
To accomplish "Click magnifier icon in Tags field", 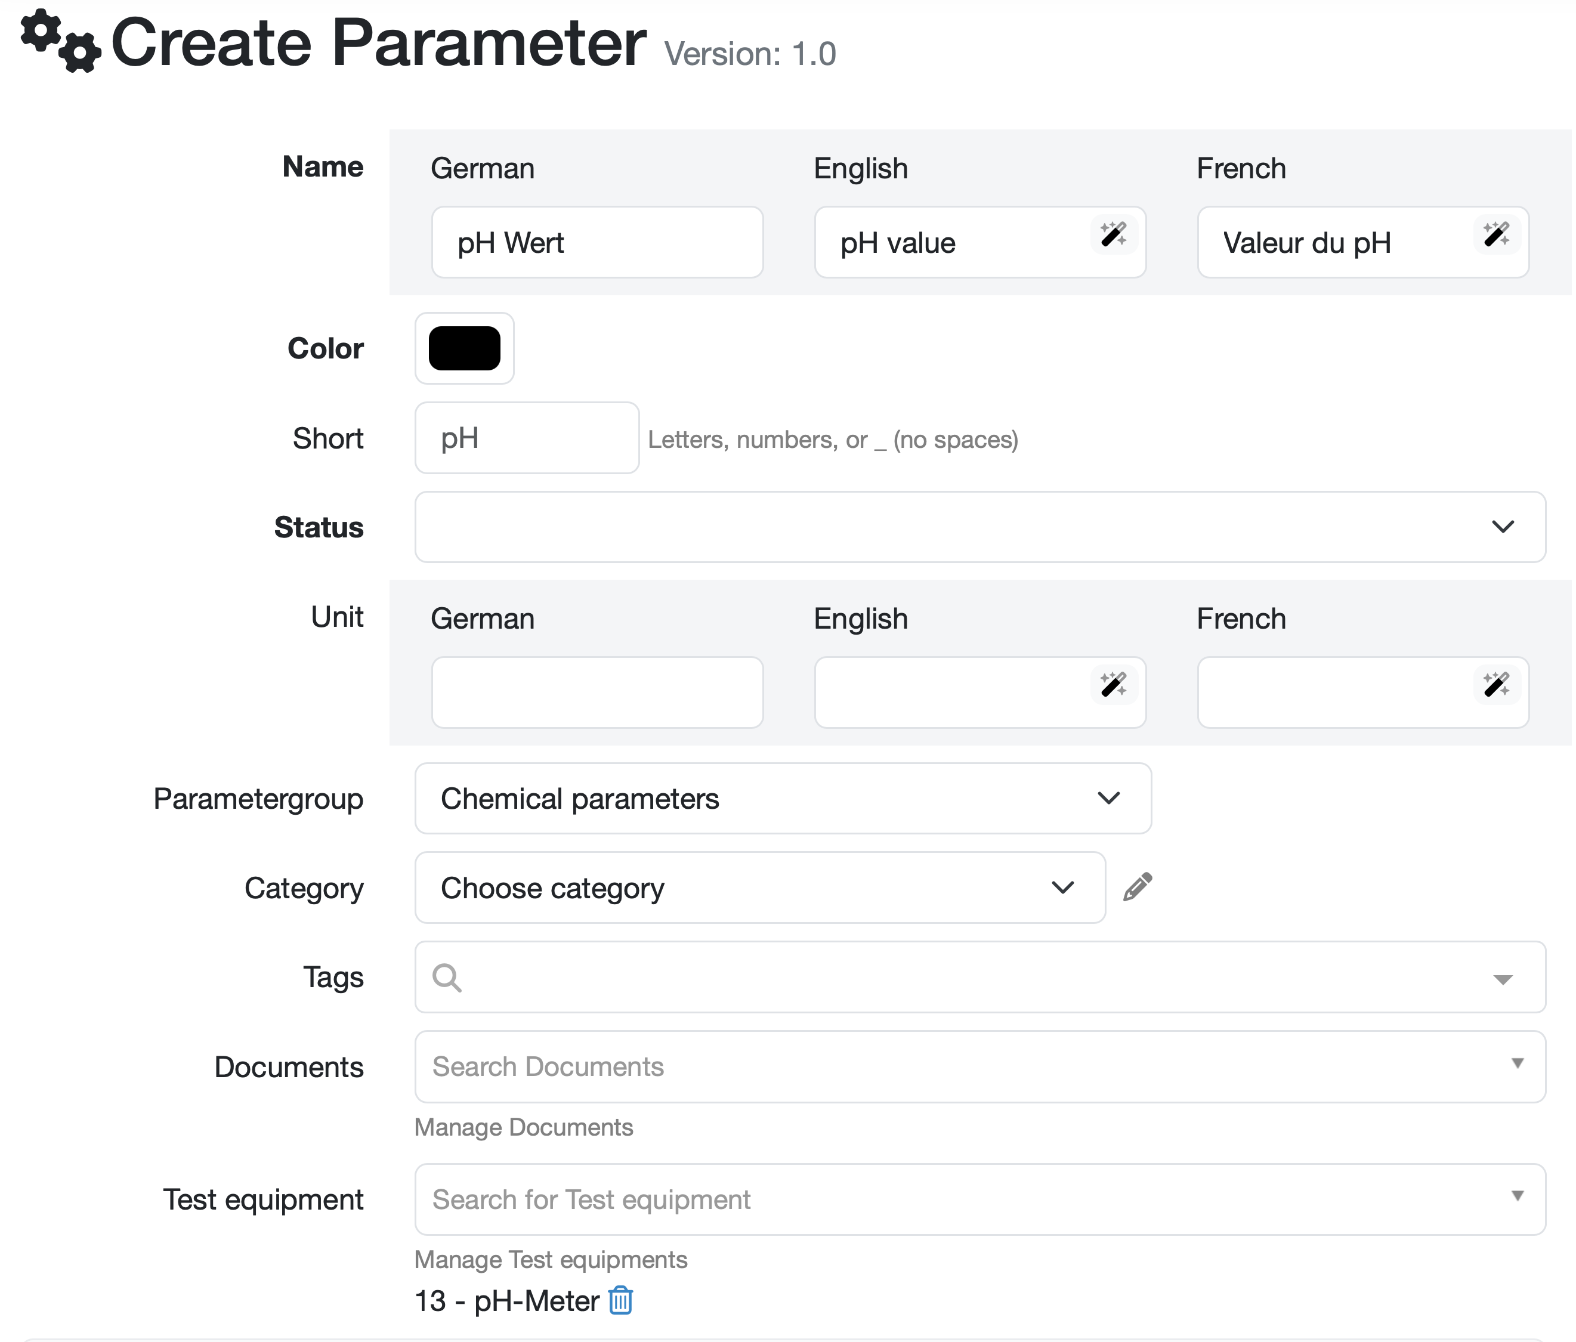I will point(446,977).
